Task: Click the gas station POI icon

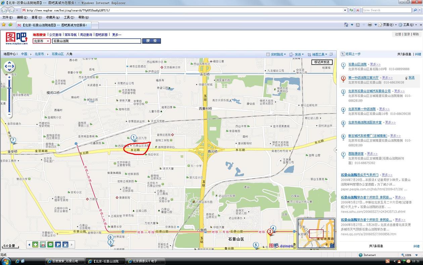Action: tap(65, 244)
